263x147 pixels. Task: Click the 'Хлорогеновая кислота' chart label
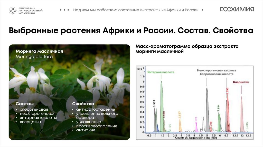click(x=216, y=74)
